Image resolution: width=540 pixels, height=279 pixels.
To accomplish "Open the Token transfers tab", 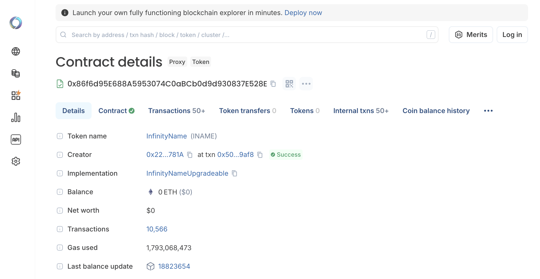I will tap(244, 111).
